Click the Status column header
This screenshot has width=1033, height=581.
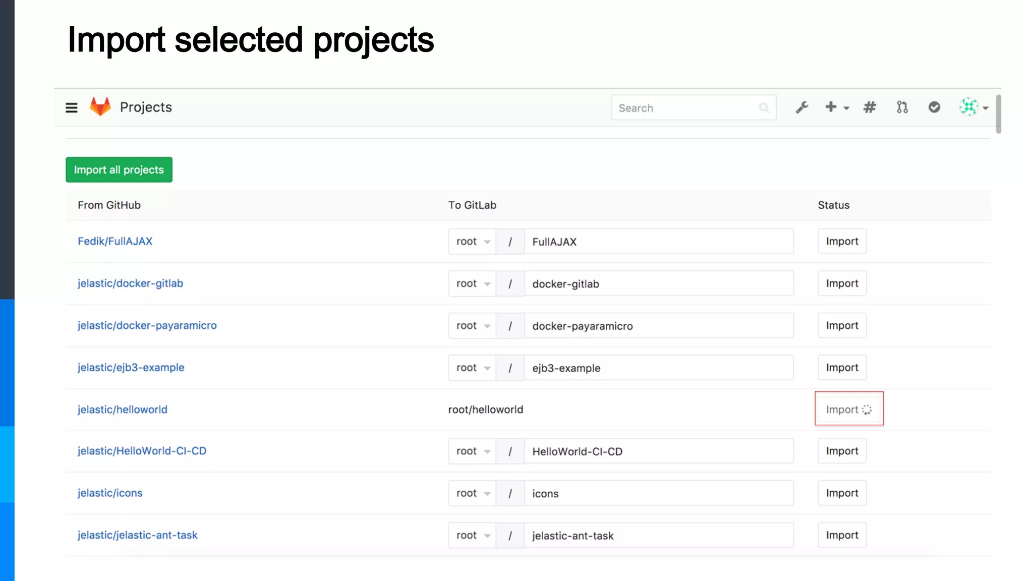[x=833, y=205]
